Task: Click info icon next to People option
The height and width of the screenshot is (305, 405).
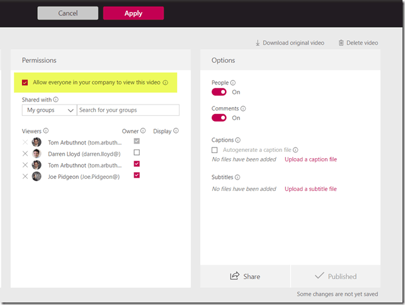Action: click(x=233, y=83)
